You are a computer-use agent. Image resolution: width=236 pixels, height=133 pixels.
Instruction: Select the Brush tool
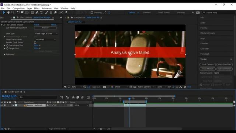click(47, 13)
